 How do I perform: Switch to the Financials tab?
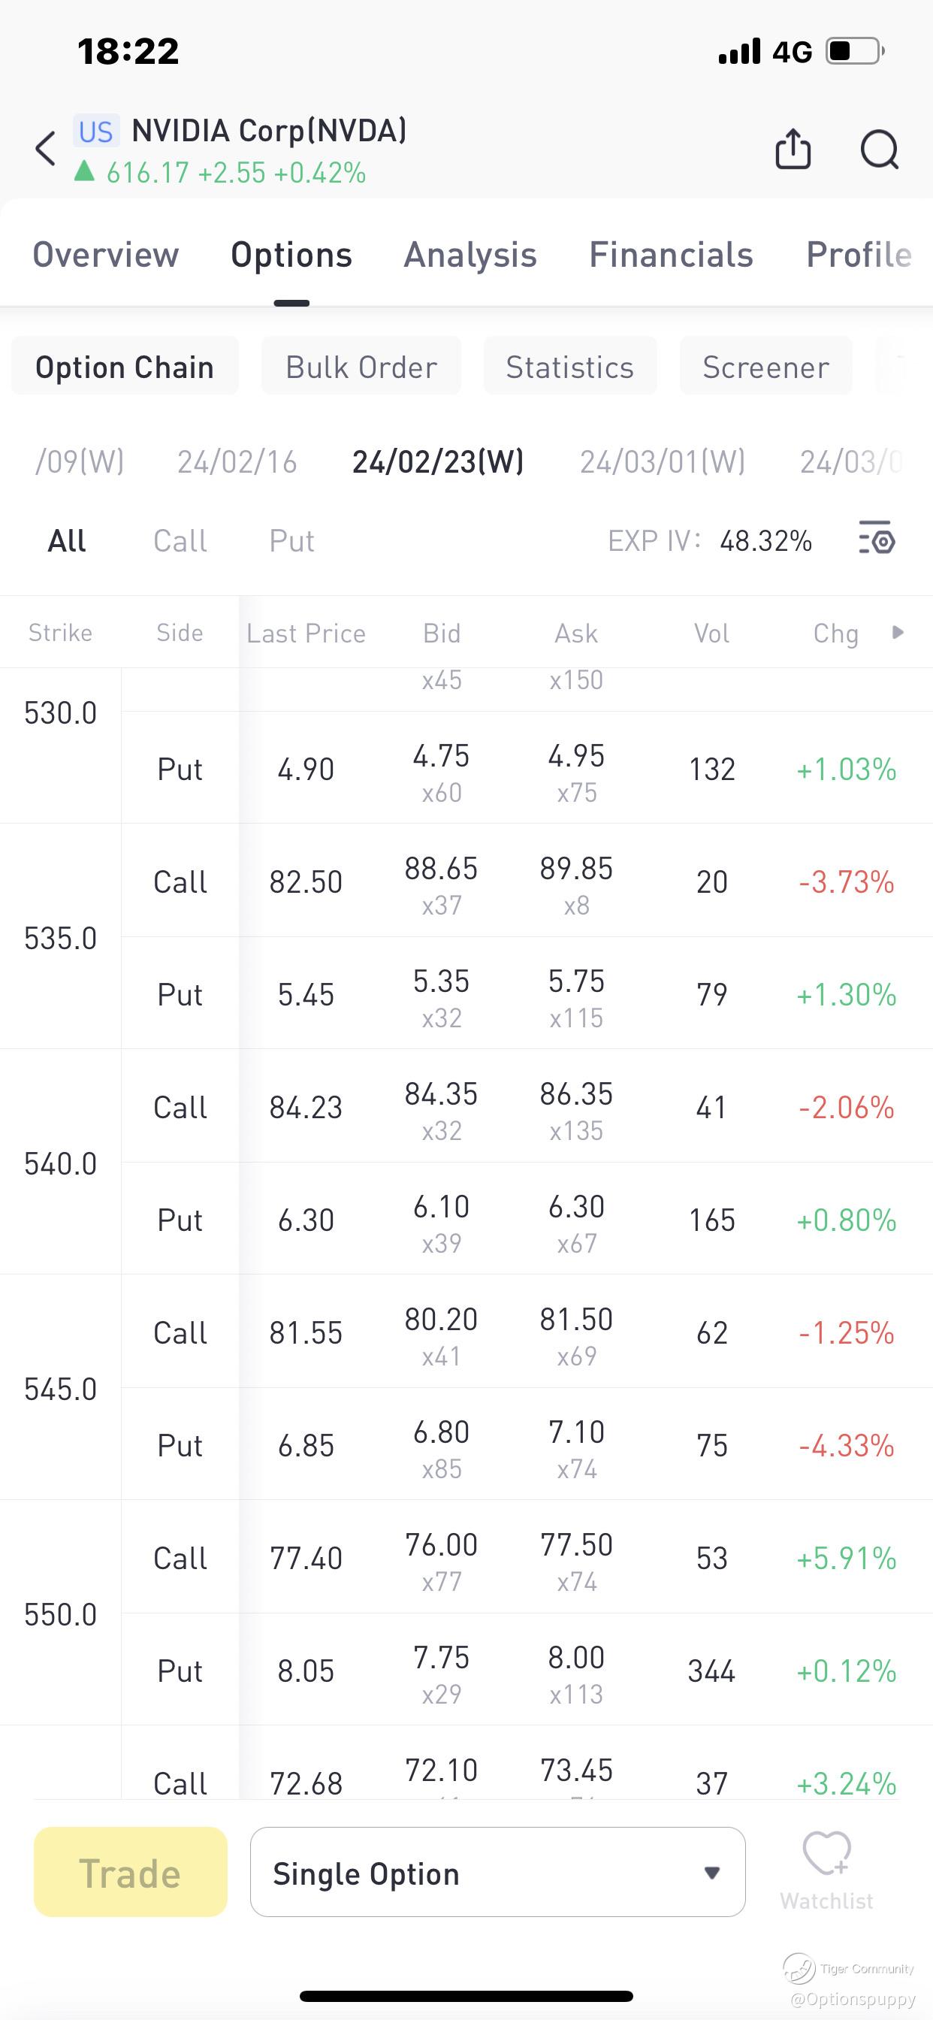[x=670, y=255]
